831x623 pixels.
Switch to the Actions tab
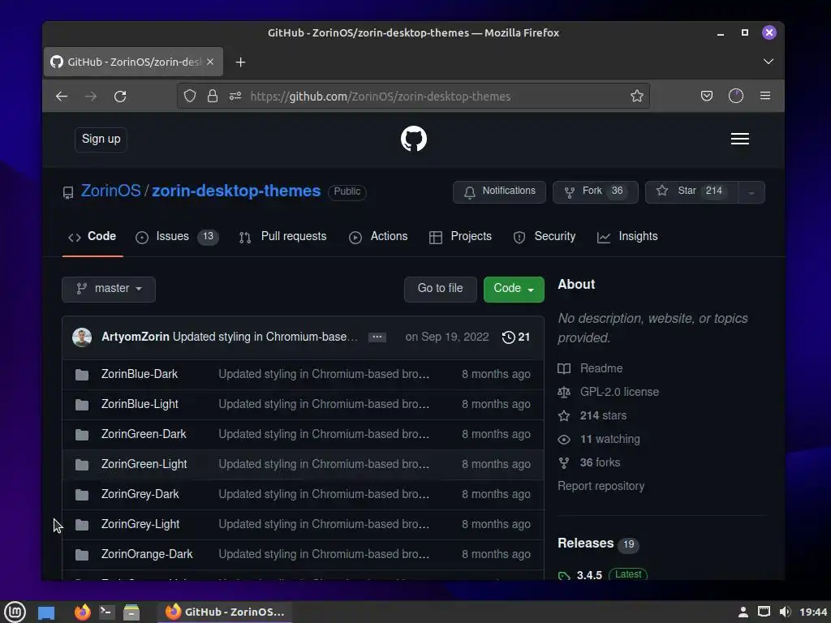pyautogui.click(x=378, y=237)
